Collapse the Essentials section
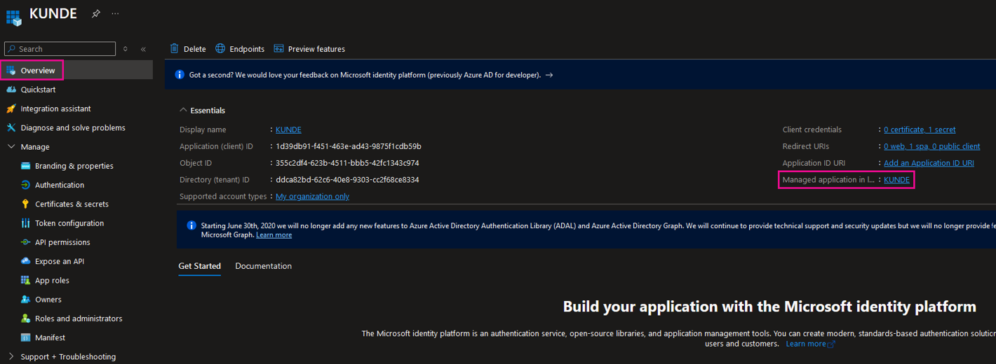This screenshot has width=996, height=364. coord(184,111)
